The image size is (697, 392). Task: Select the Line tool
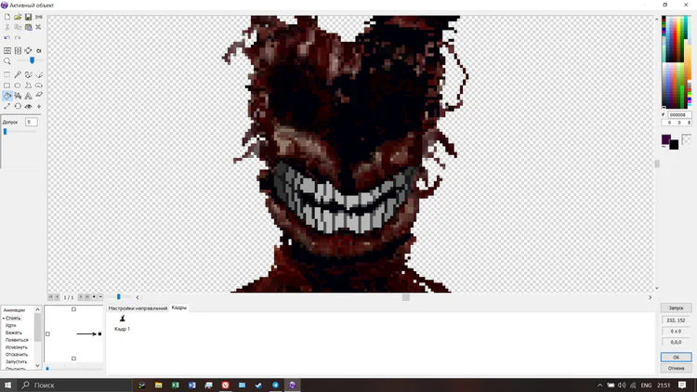pyautogui.click(x=39, y=74)
